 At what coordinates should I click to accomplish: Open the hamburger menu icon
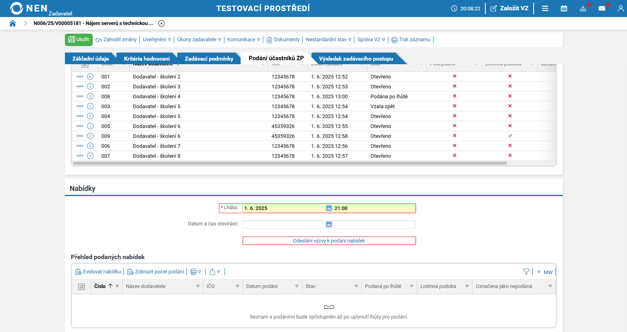545,8
